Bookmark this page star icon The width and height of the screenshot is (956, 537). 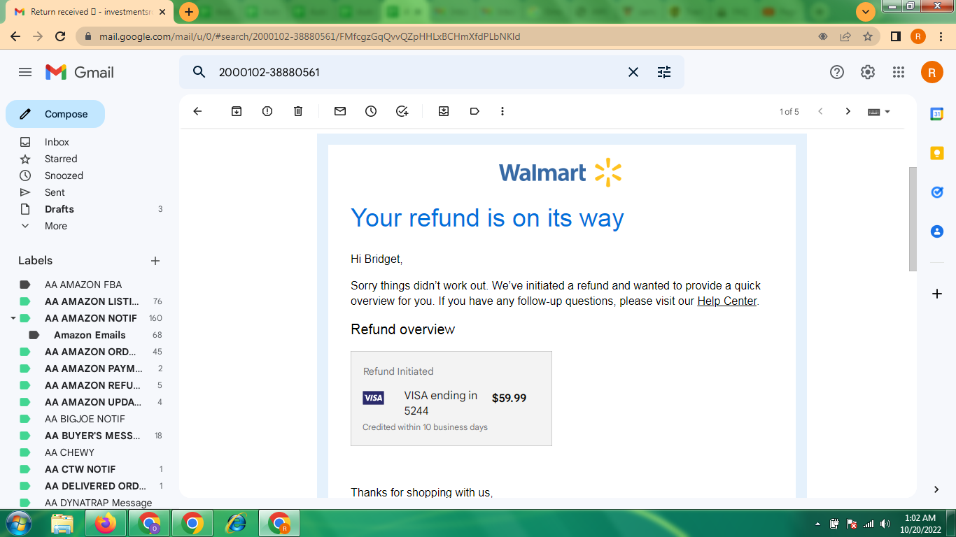(868, 36)
